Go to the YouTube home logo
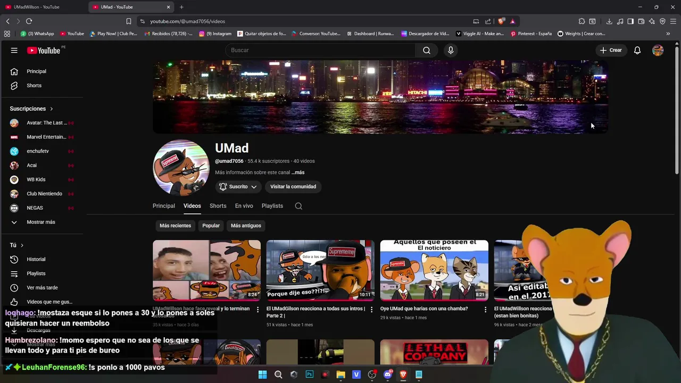681x383 pixels. pyautogui.click(x=45, y=50)
